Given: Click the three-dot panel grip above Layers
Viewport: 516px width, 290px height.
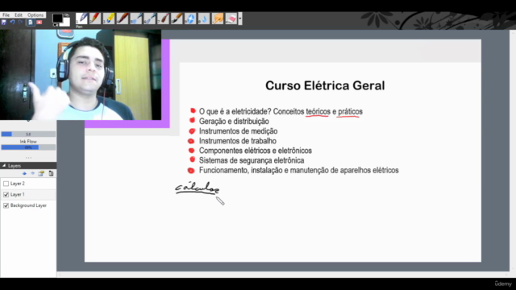Looking at the screenshot, I should [x=28, y=158].
